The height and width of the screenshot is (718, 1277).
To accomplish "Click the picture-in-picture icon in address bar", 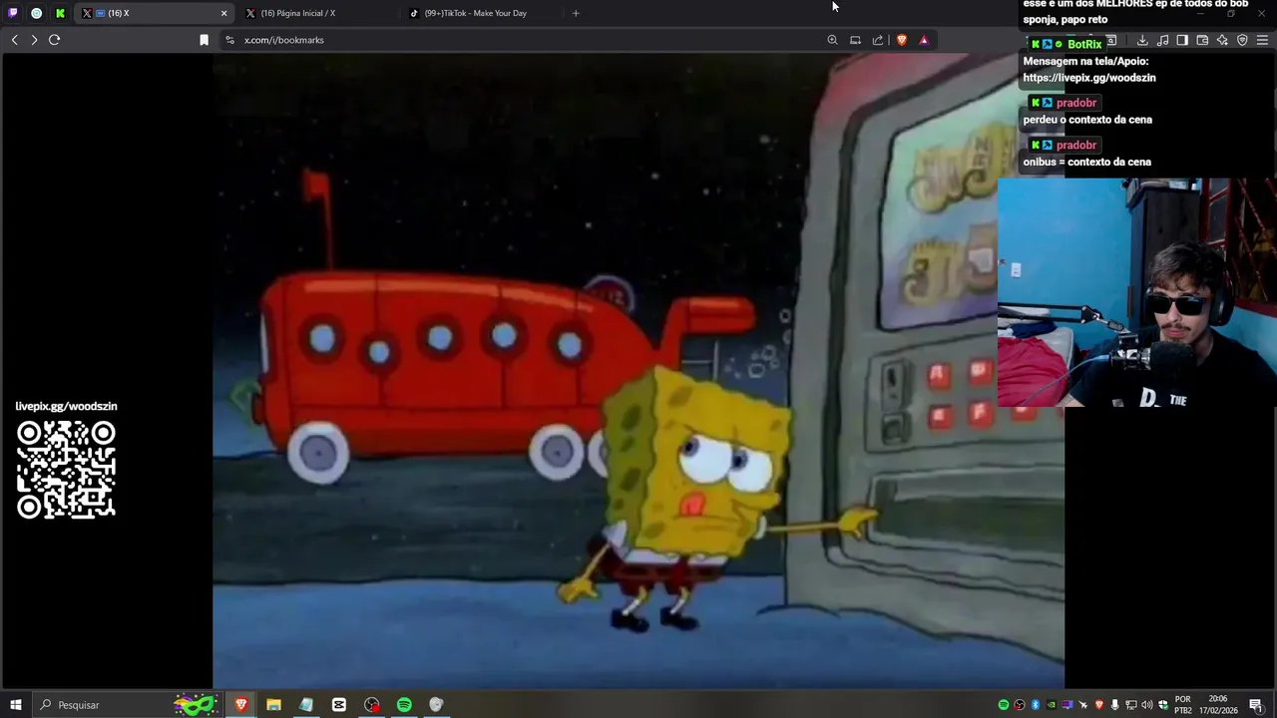I will (855, 40).
